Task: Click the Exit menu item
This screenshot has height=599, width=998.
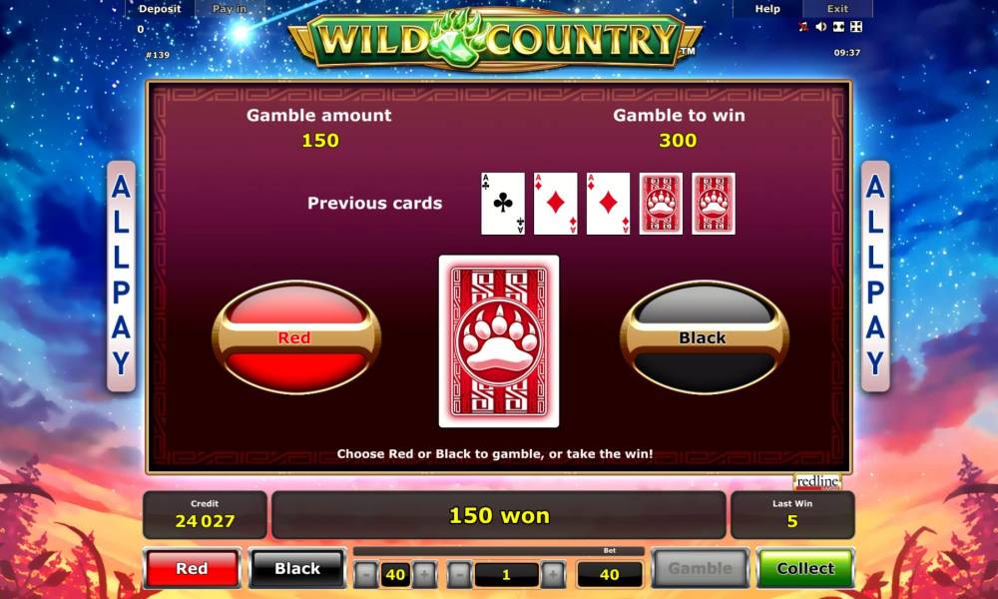Action: [837, 9]
